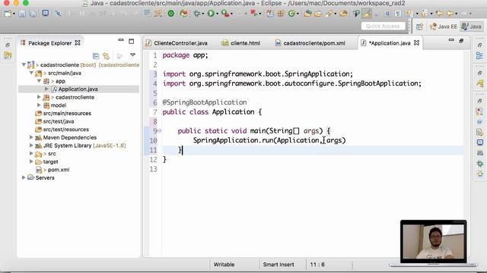Screen dimensions: 487x273
Task: Open the Next Annotation dropdown arrow
Action: [417, 14]
